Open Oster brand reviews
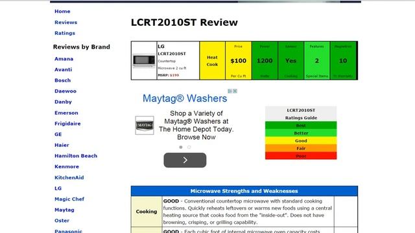 (62, 221)
